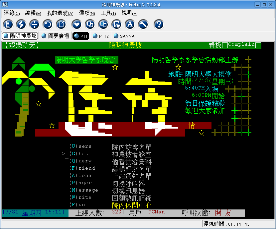Click the lightning bolt quick connect icon
This screenshot has width=276, height=229.
[x=21, y=25]
